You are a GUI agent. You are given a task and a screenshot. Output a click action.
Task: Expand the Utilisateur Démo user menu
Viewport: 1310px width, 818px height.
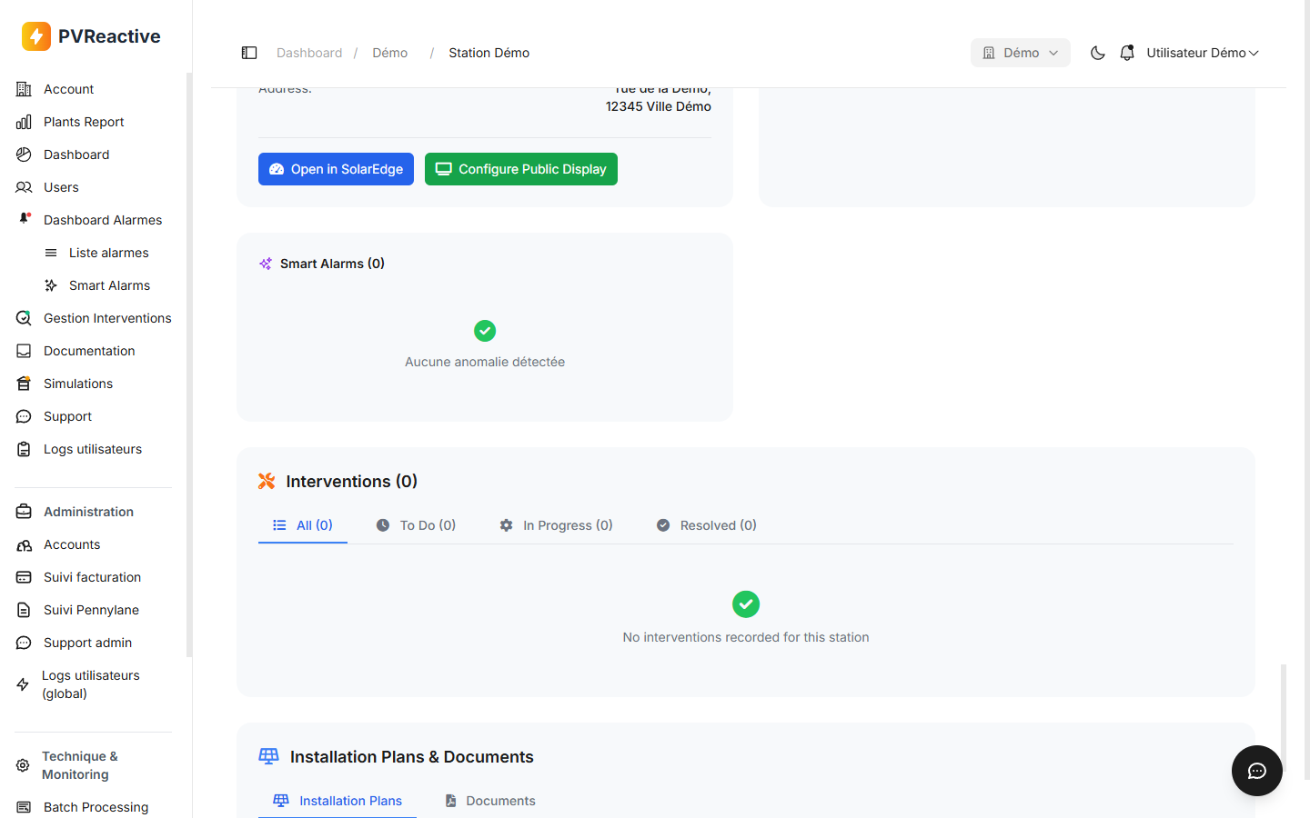(1203, 53)
